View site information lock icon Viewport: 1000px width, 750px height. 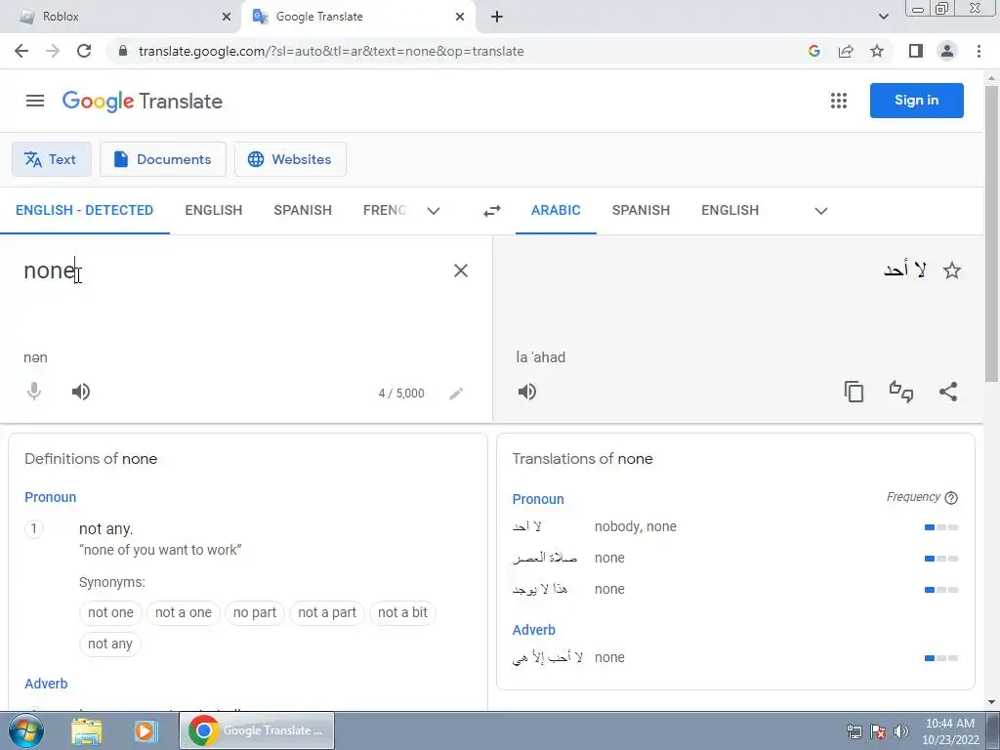pos(123,51)
